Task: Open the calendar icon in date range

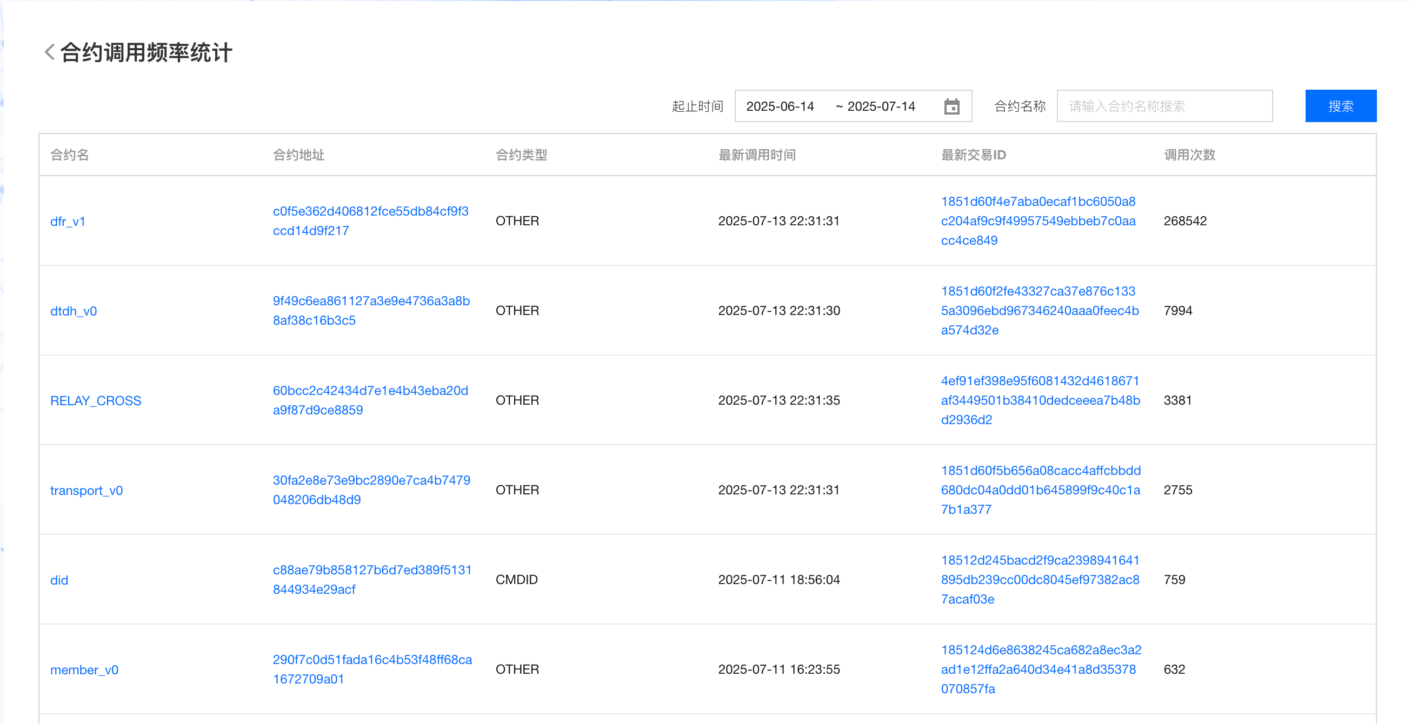Action: tap(951, 106)
